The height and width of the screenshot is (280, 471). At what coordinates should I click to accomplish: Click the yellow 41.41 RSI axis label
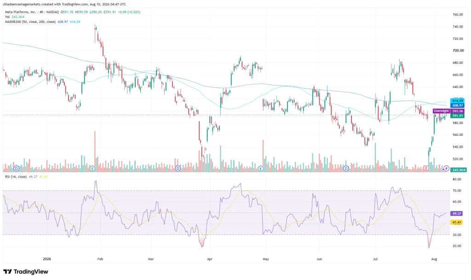tap(457, 223)
